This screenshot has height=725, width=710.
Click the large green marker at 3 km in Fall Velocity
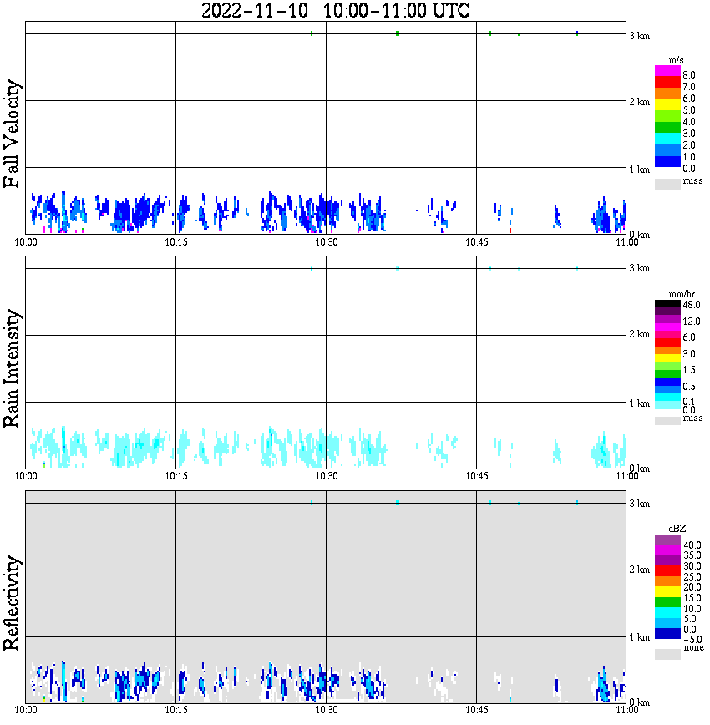(x=398, y=33)
